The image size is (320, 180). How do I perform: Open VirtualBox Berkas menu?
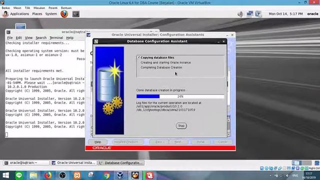5,8
